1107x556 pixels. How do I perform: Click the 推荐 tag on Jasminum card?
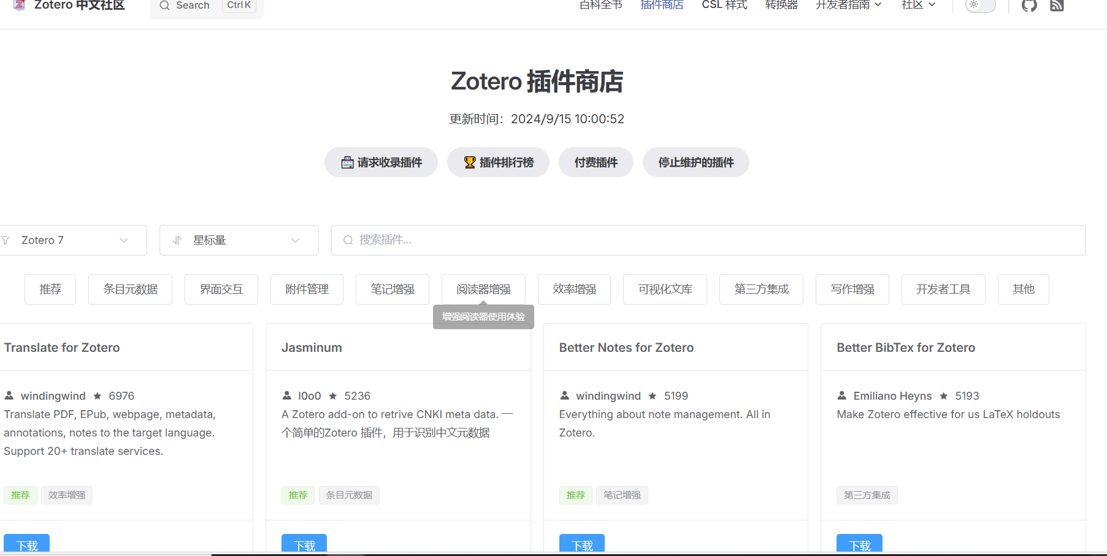pos(298,495)
